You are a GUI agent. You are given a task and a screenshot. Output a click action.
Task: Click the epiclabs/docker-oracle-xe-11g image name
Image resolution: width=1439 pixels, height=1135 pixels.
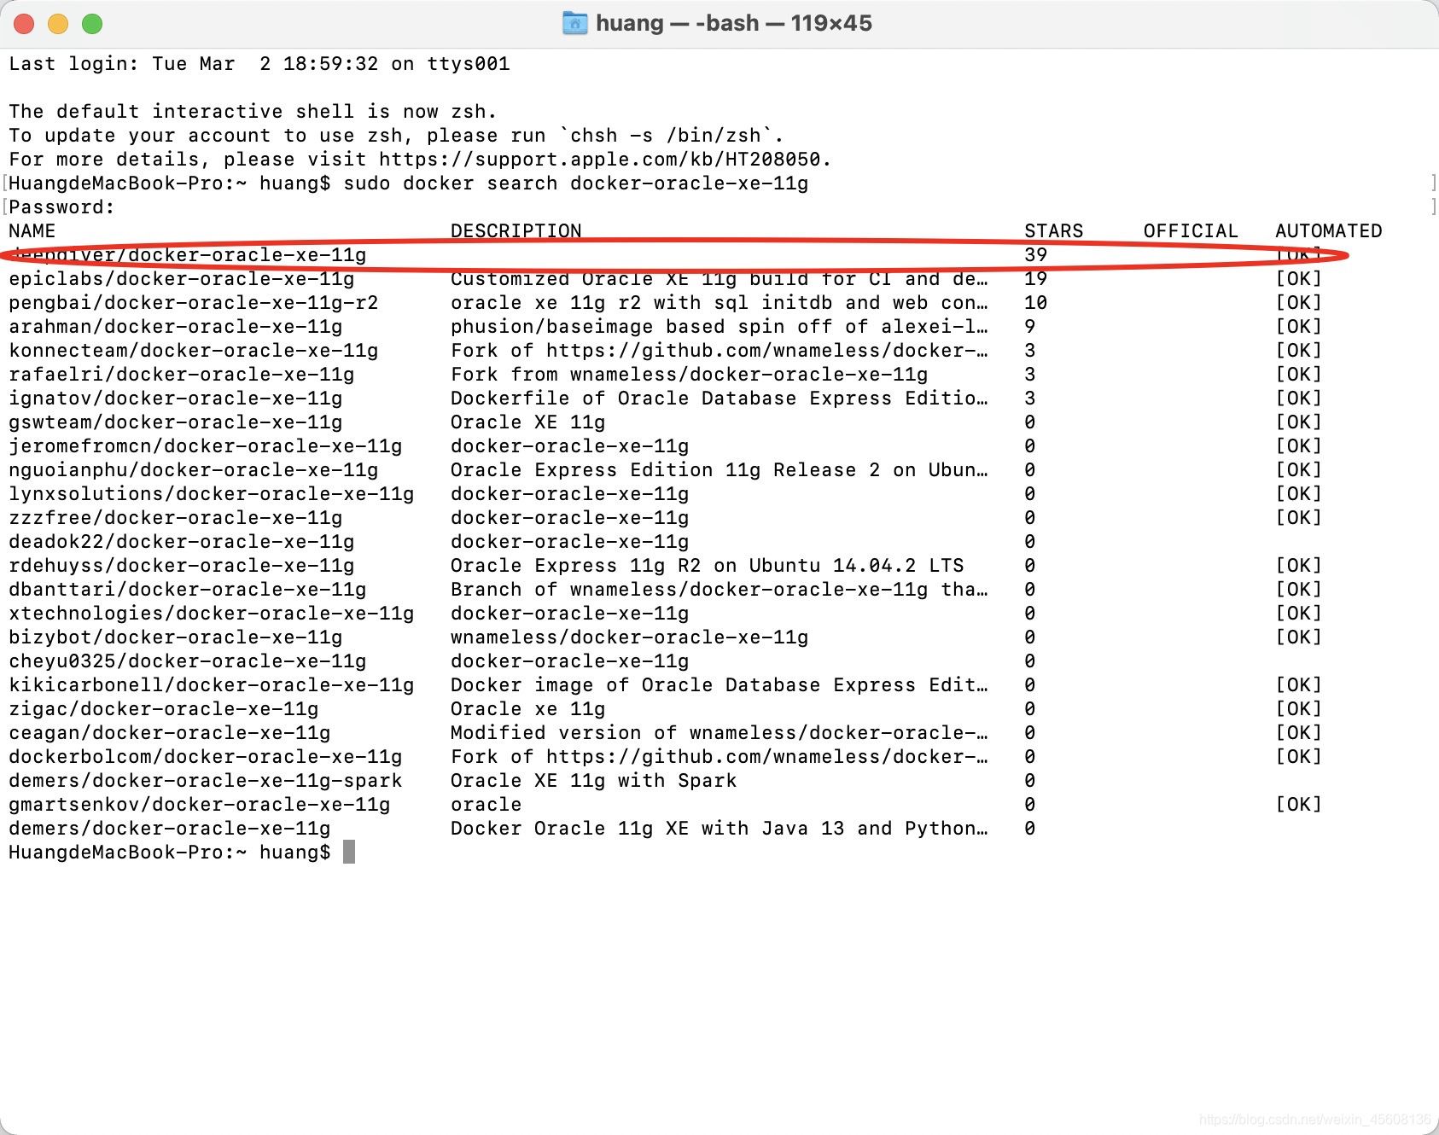click(x=181, y=279)
